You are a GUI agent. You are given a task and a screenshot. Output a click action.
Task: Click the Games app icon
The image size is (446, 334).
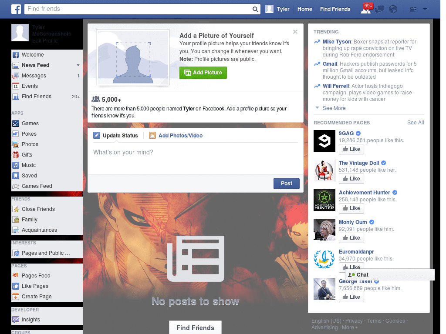(16, 124)
